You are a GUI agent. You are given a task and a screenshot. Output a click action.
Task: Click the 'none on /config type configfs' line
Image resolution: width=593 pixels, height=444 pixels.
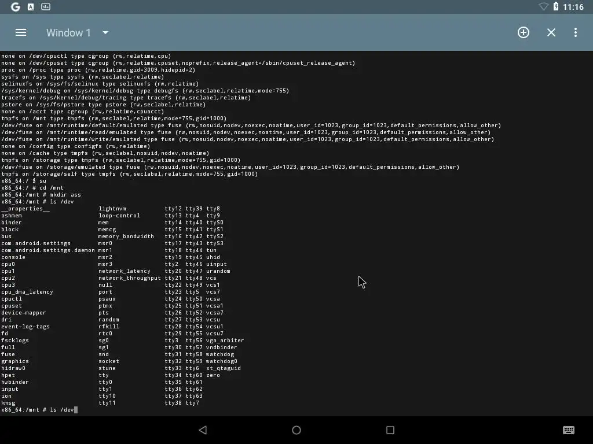(76, 146)
